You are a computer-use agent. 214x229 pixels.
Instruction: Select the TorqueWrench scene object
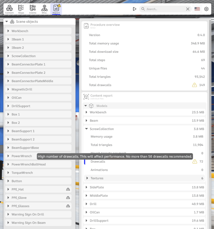[x=22, y=173]
